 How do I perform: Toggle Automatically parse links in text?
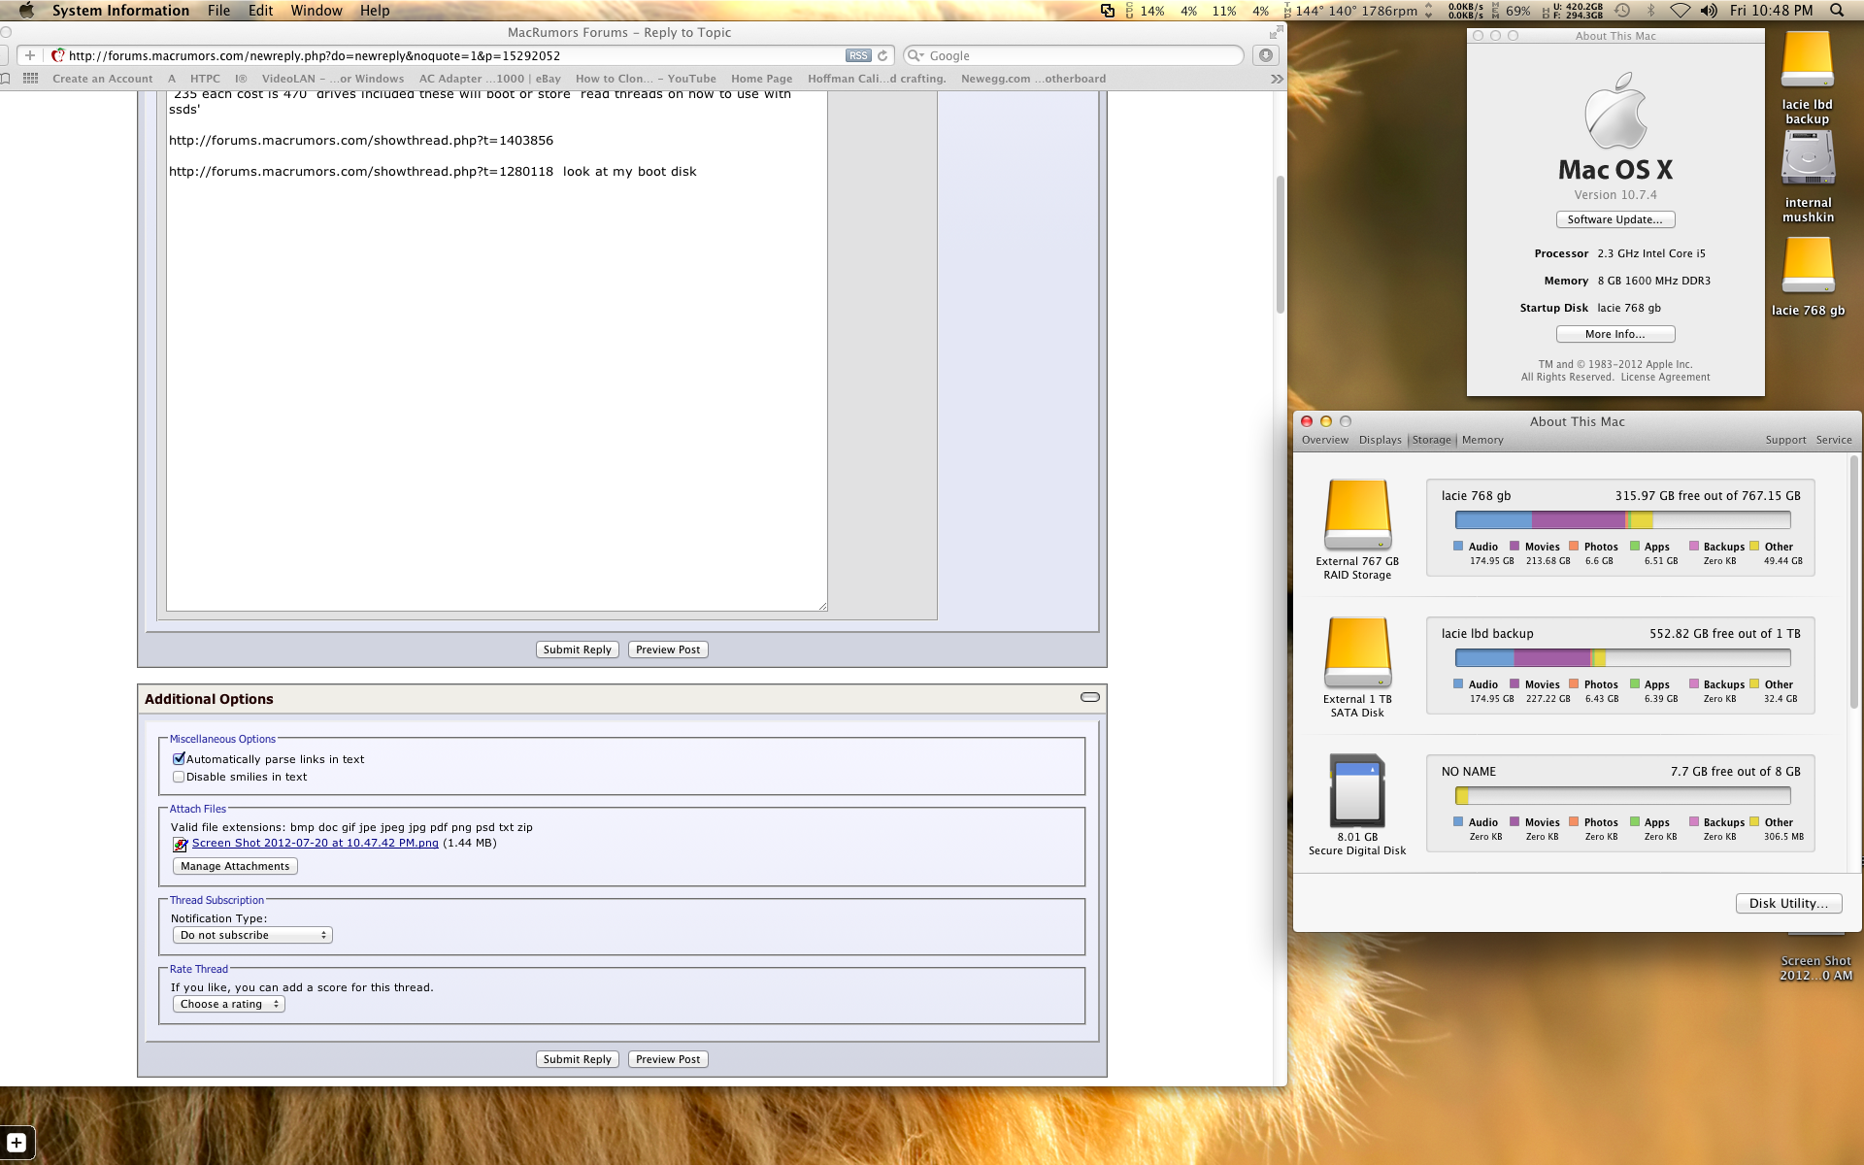click(179, 759)
